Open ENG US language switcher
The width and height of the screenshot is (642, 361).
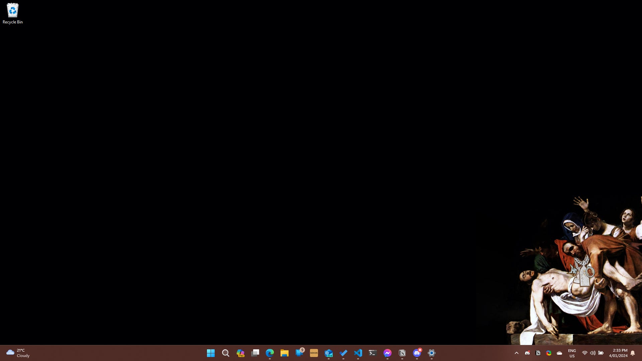pos(572,353)
